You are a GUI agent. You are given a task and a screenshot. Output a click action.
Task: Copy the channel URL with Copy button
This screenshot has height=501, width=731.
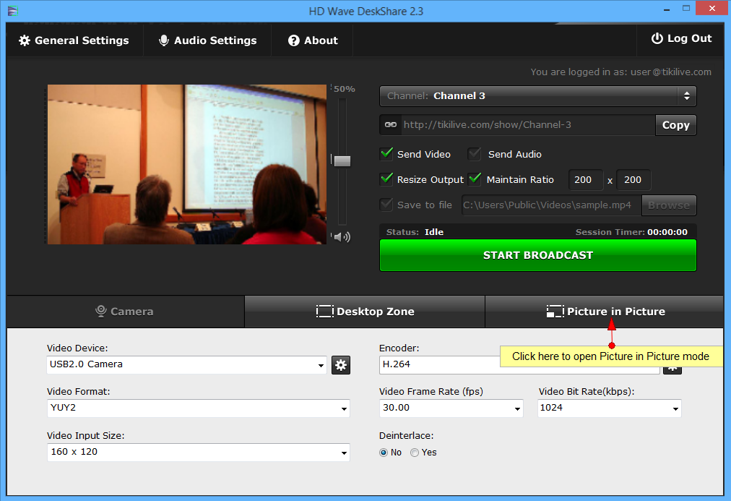[x=675, y=125]
